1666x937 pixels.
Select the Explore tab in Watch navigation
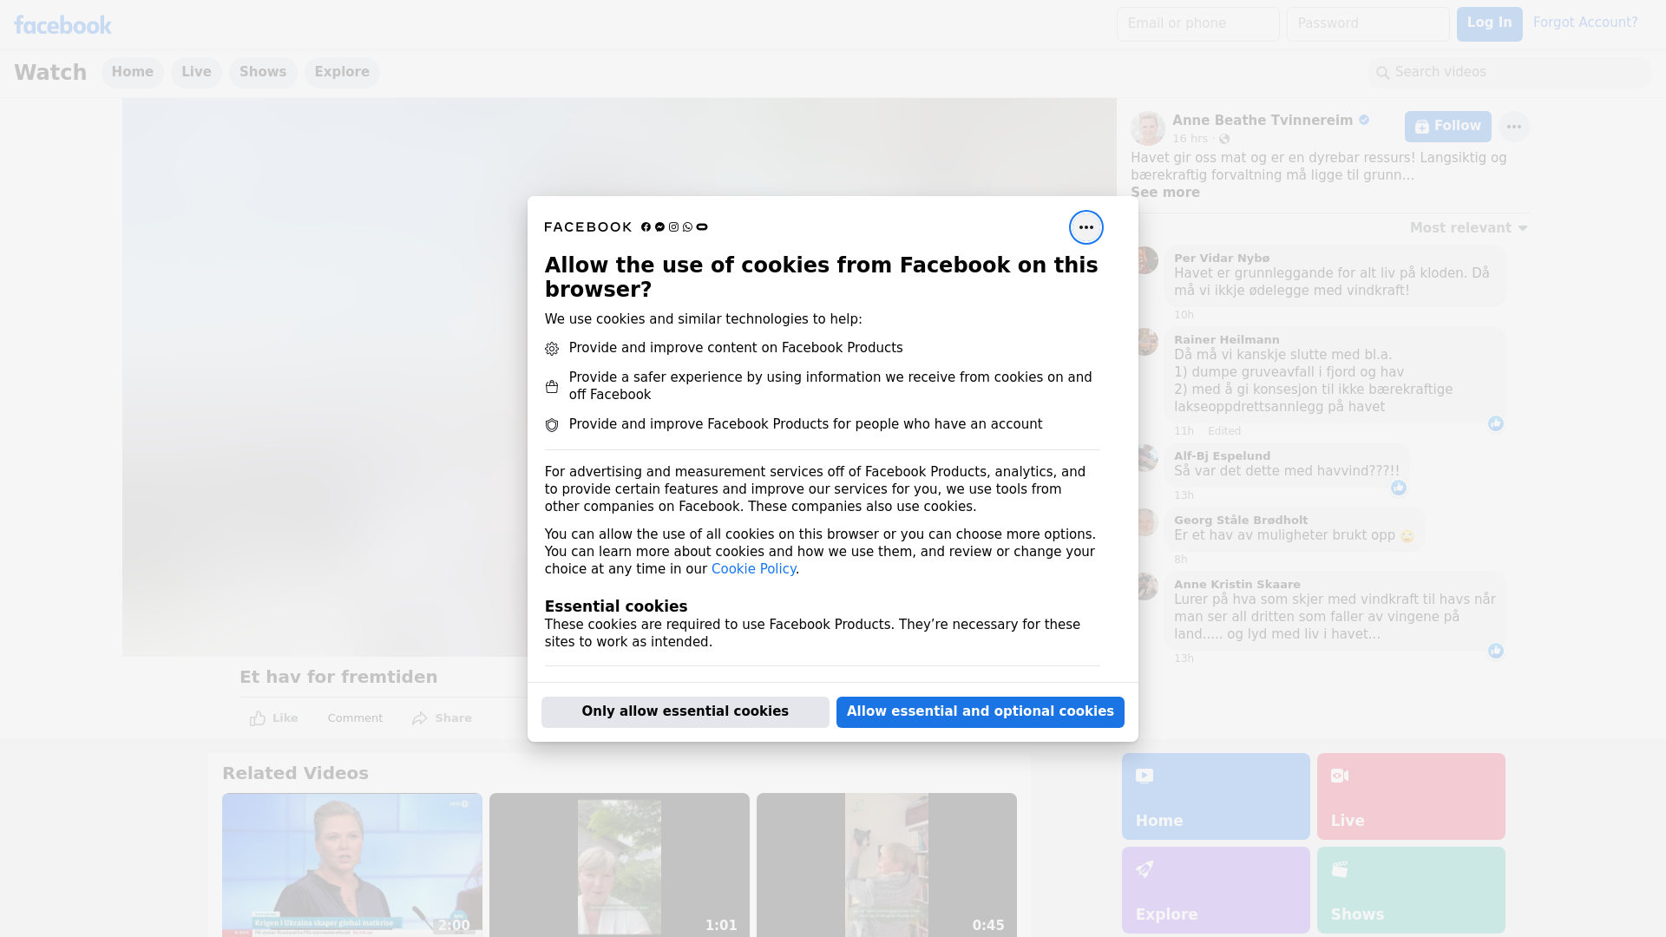click(x=342, y=72)
